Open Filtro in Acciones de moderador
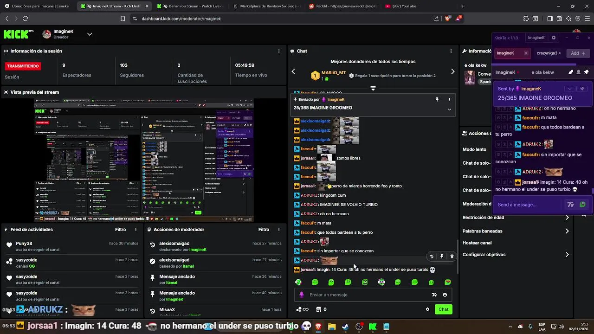The image size is (594, 334). click(x=264, y=230)
